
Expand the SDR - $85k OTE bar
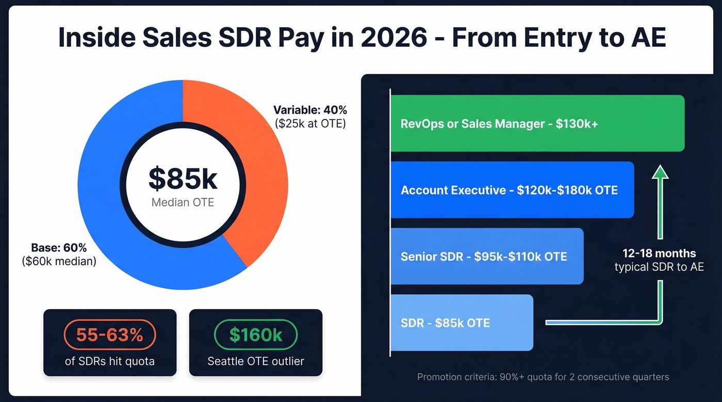(x=462, y=323)
